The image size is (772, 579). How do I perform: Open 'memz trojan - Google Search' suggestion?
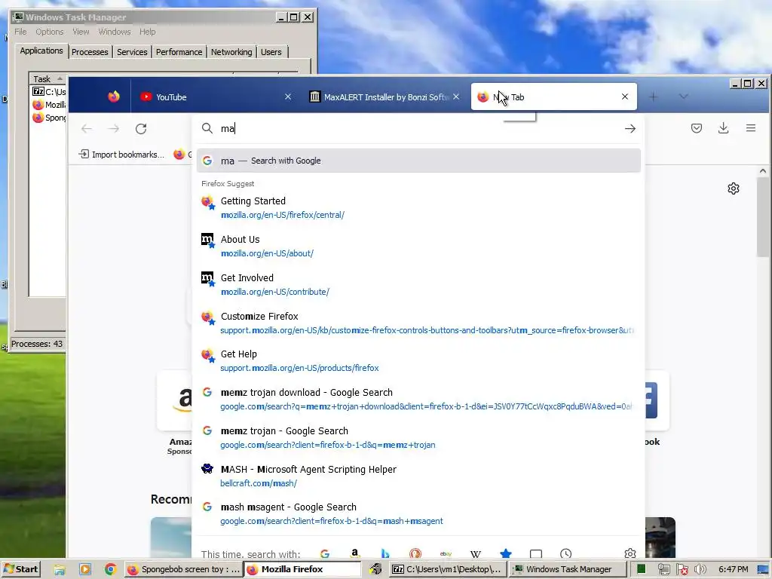pos(418,438)
